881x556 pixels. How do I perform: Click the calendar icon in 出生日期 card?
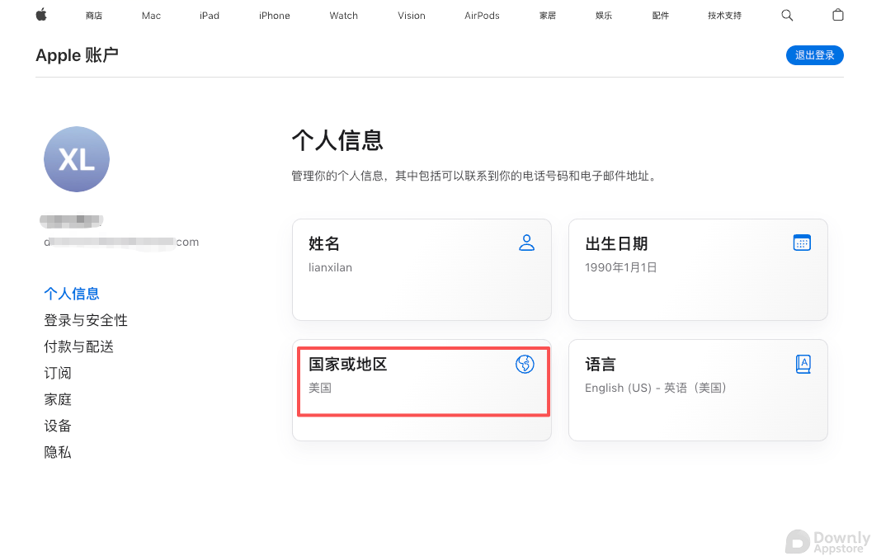pyautogui.click(x=802, y=243)
